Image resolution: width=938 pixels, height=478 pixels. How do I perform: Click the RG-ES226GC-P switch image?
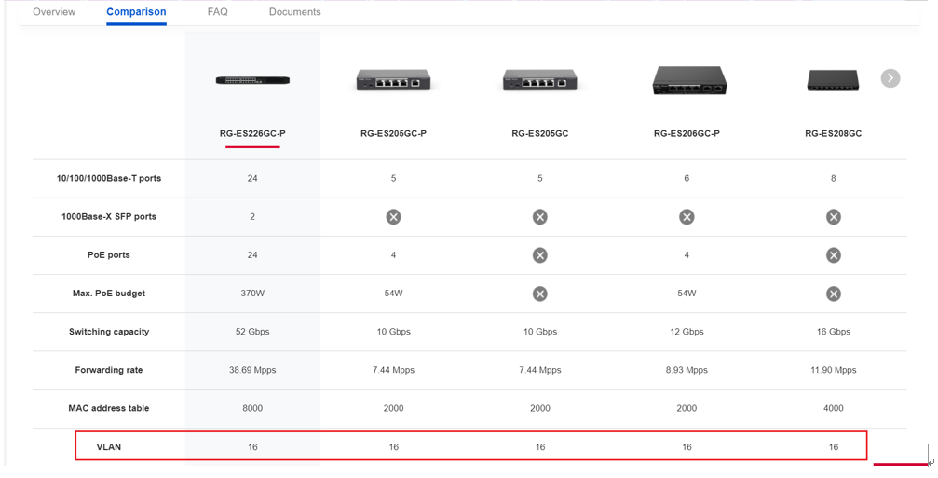click(252, 80)
